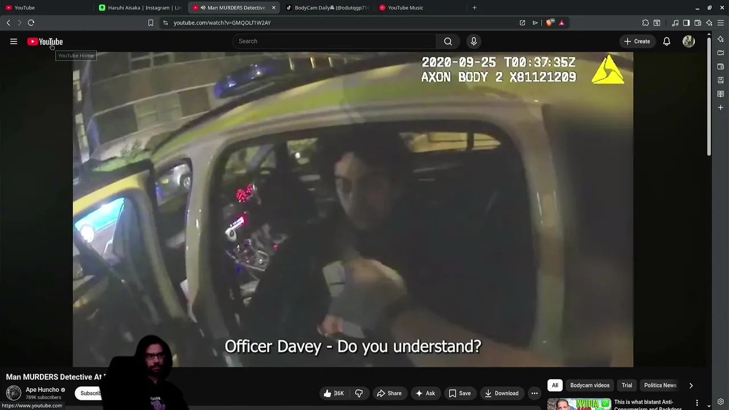Viewport: 729px width, 410px height.
Task: Click the address bar URL
Action: click(222, 23)
